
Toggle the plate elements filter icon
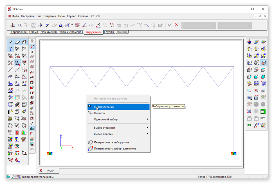(17, 42)
